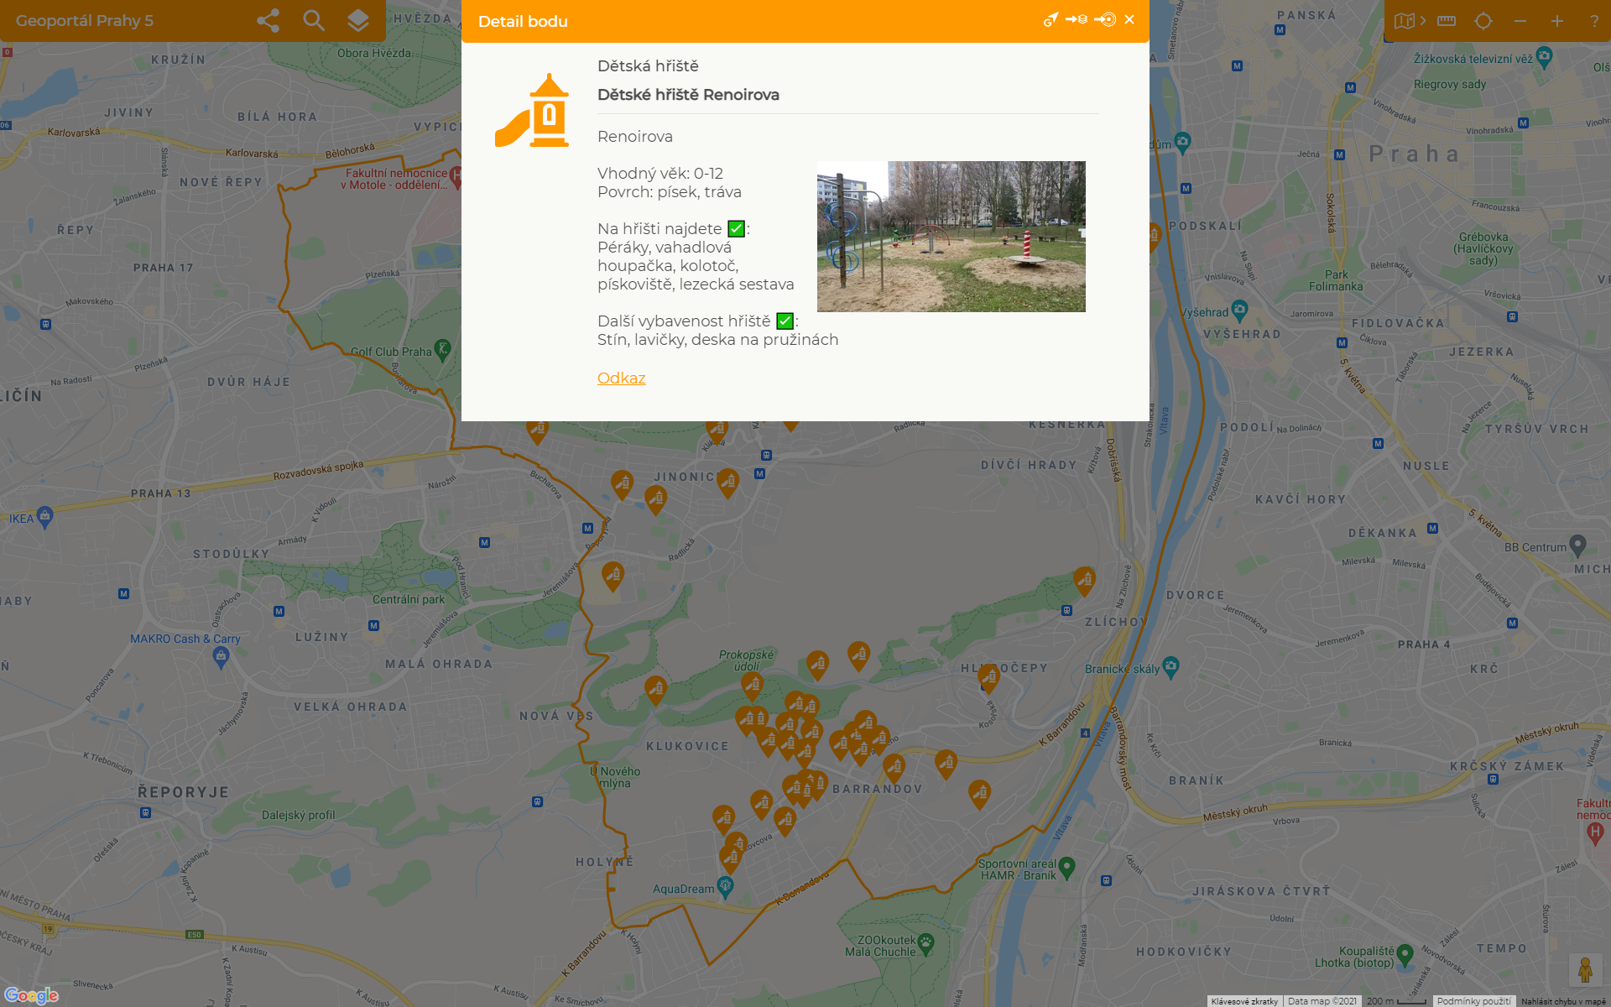1611x1007 pixels.
Task: Zoom in with the plus button
Action: [x=1557, y=21]
